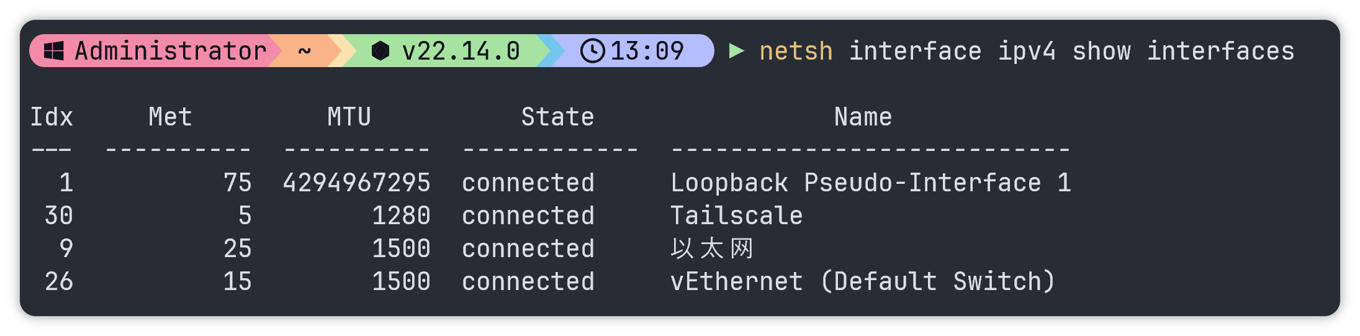
Task: Click the Idx column header
Action: (x=52, y=117)
